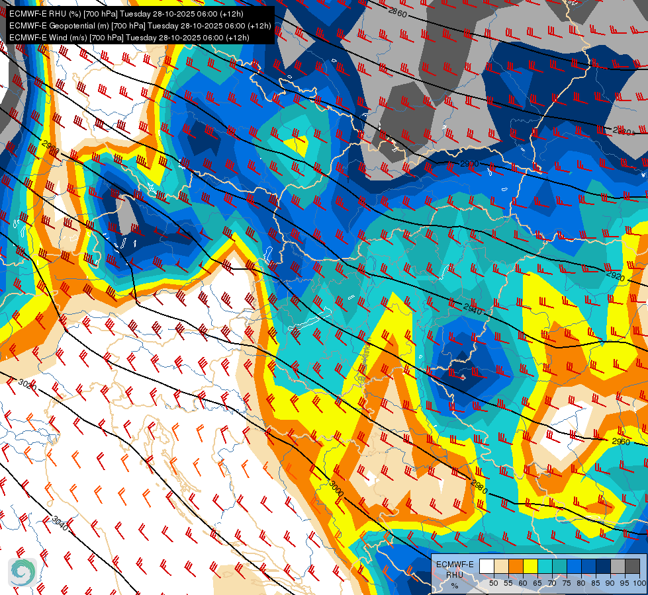The height and width of the screenshot is (595, 648).
Task: Choose the dark gray 95-100 legend swatch
Action: pyautogui.click(x=632, y=566)
